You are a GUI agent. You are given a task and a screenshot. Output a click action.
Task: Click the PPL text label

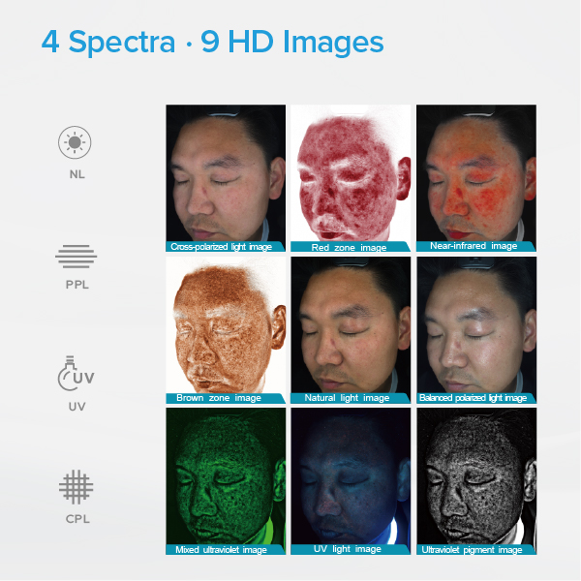(x=77, y=285)
